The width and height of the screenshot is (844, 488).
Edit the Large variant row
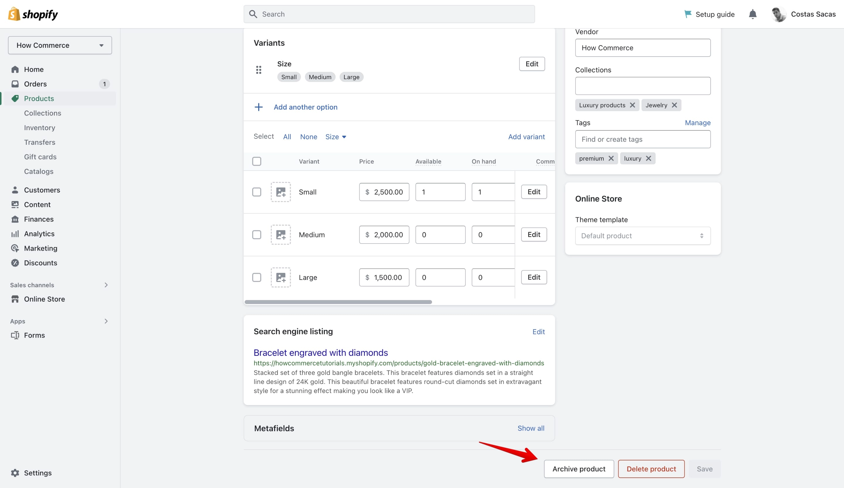(x=534, y=277)
